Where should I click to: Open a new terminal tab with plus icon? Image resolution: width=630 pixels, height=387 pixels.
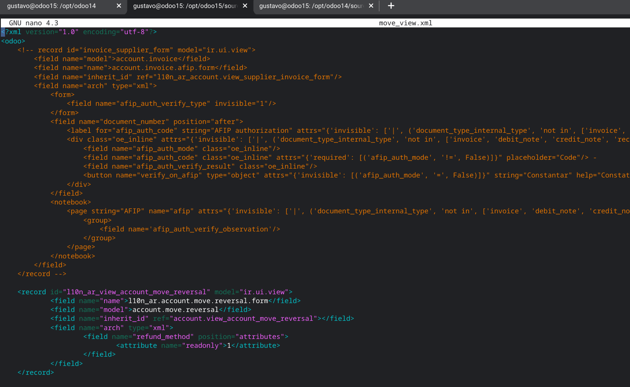click(x=391, y=6)
